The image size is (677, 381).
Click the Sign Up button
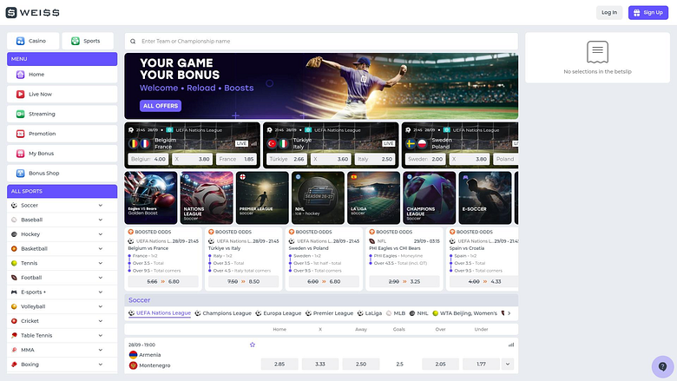648,12
